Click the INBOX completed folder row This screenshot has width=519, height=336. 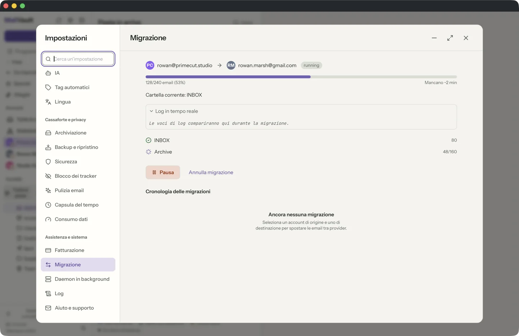coord(301,140)
